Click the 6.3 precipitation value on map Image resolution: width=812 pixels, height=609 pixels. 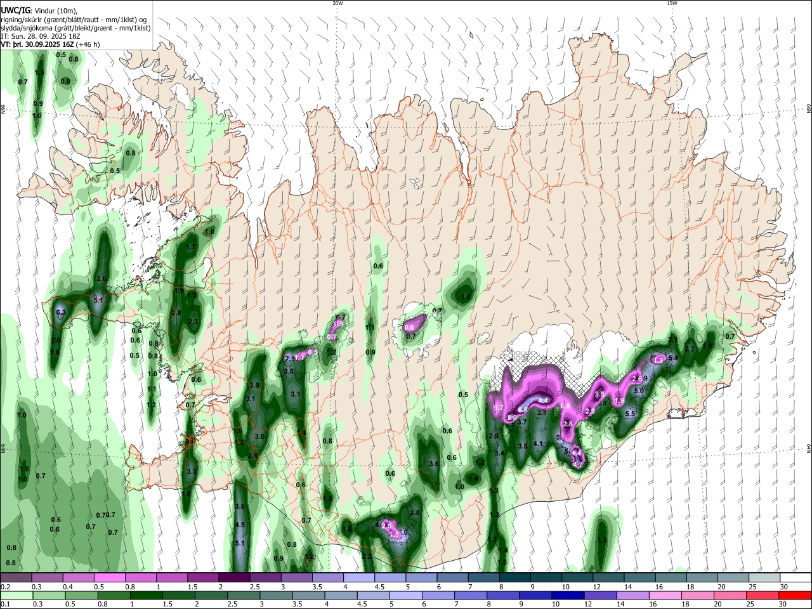coord(61,313)
